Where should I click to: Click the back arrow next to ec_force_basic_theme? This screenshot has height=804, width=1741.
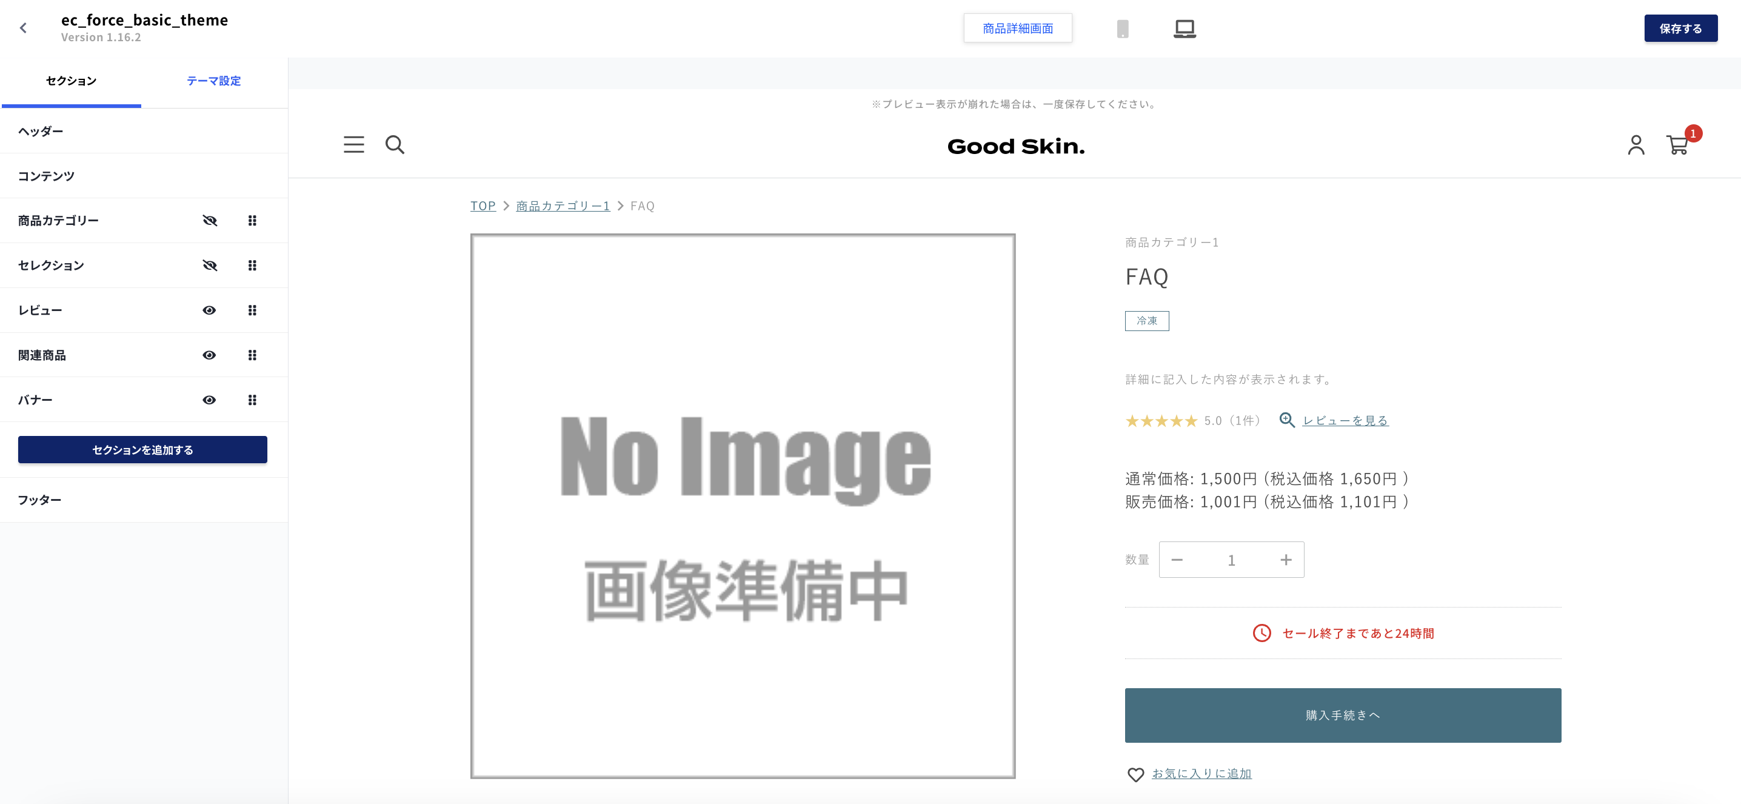coord(24,28)
